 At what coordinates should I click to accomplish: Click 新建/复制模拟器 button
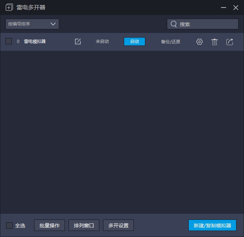pyautogui.click(x=212, y=225)
